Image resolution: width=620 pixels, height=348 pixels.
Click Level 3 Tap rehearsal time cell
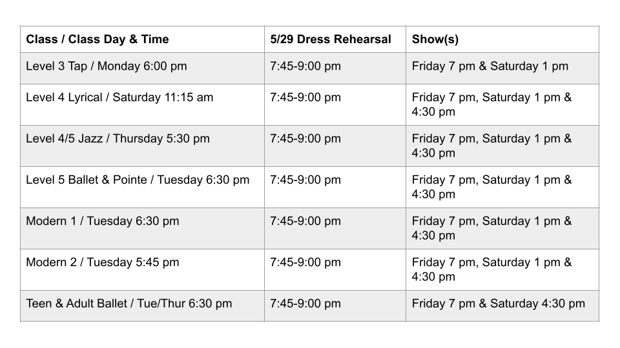(335, 68)
